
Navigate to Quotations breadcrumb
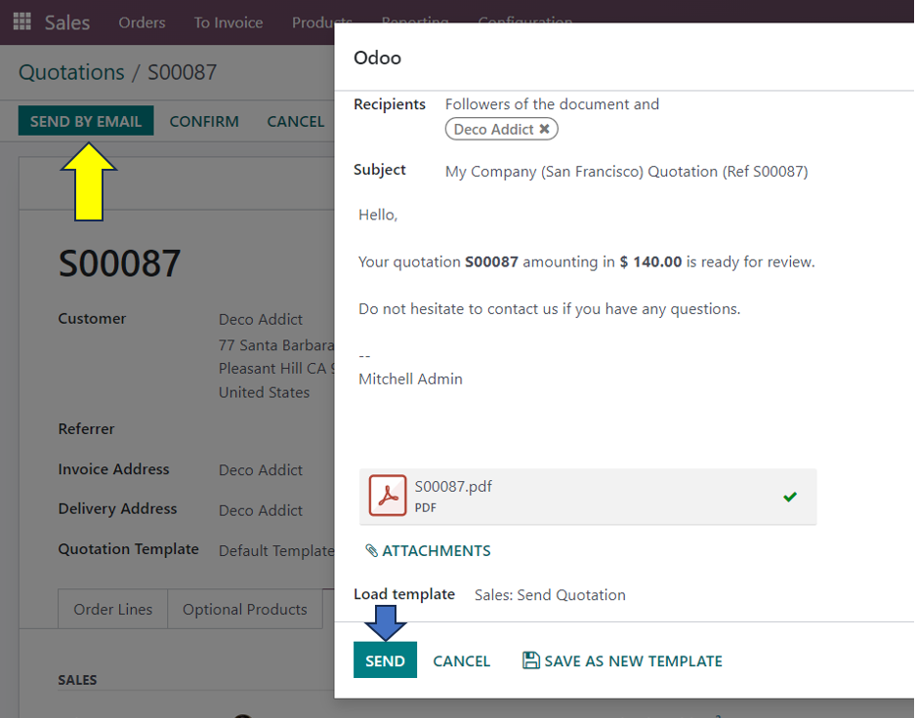click(71, 72)
